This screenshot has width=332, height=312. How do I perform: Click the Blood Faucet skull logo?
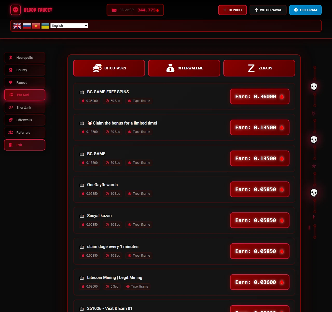click(x=16, y=10)
